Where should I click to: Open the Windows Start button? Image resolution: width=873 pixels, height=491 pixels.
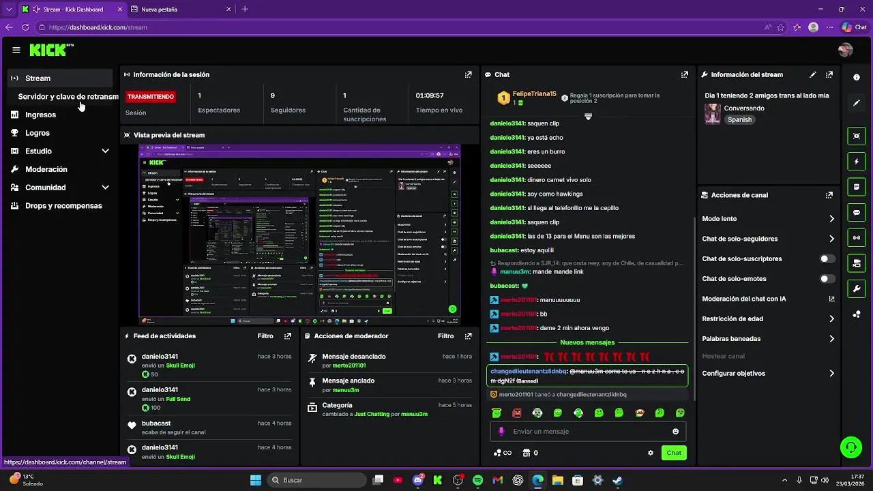pyautogui.click(x=256, y=480)
